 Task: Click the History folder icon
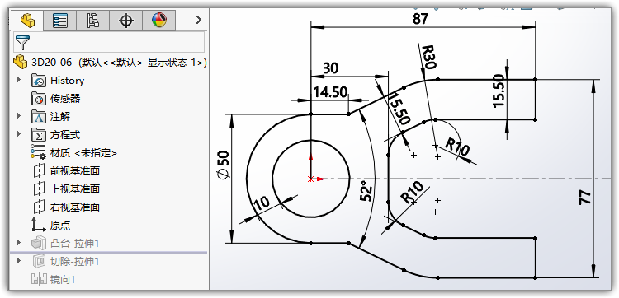[x=38, y=81]
